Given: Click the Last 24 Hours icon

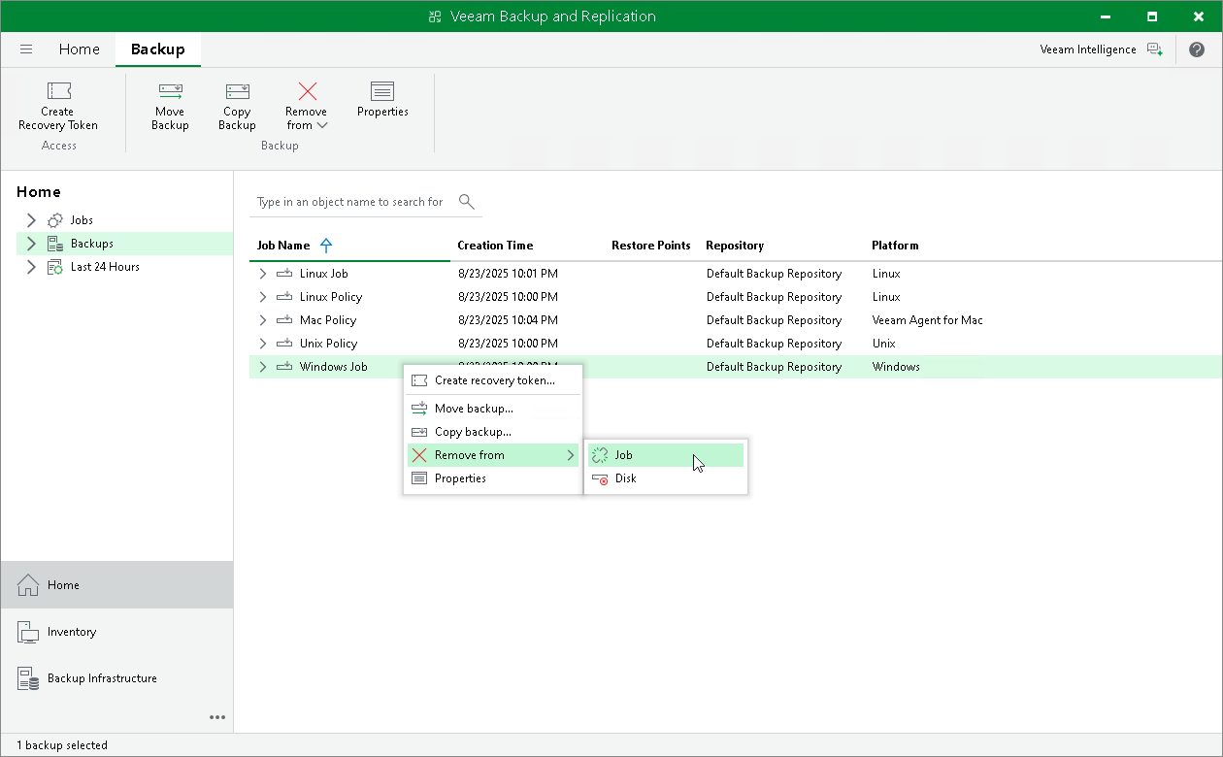Looking at the screenshot, I should click(55, 267).
